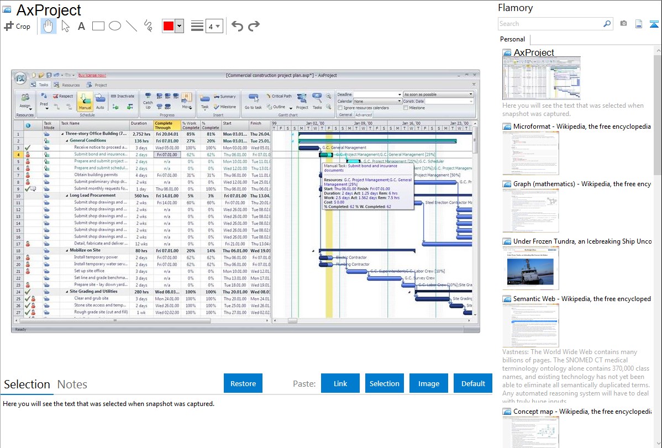The image size is (662, 448).
Task: Open the Calendar None dropdown
Action: pyautogui.click(x=377, y=101)
